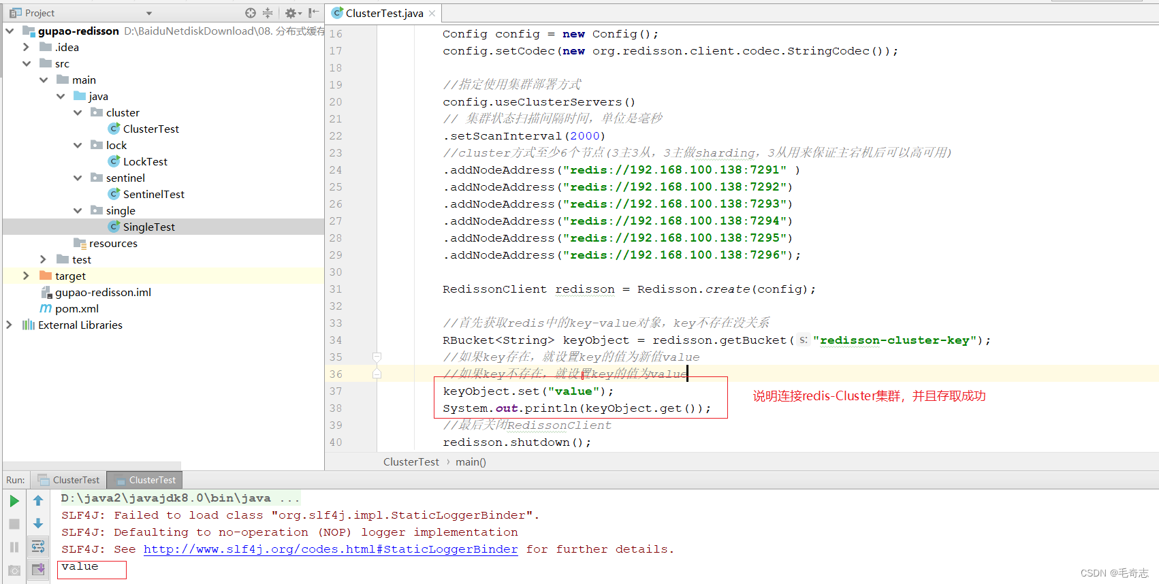Select SingleTest class in project tree
The height and width of the screenshot is (584, 1159).
coord(148,227)
